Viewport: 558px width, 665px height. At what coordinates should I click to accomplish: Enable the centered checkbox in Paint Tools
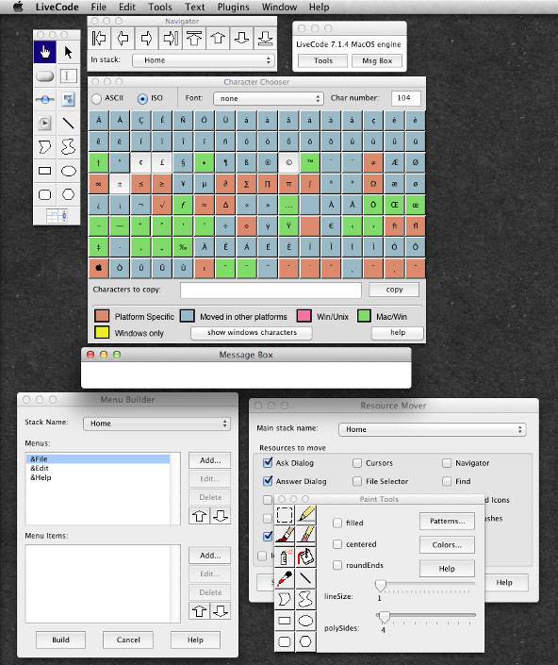tap(337, 543)
